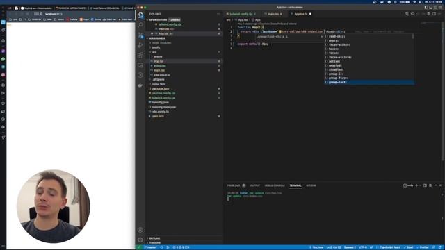
Task: Open index.html in the file tree
Action: 159,84
